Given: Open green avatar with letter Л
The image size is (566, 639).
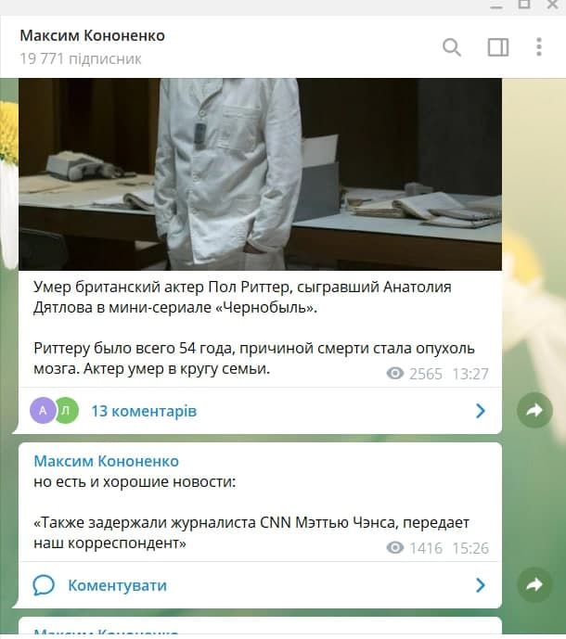Looking at the screenshot, I should 66,410.
